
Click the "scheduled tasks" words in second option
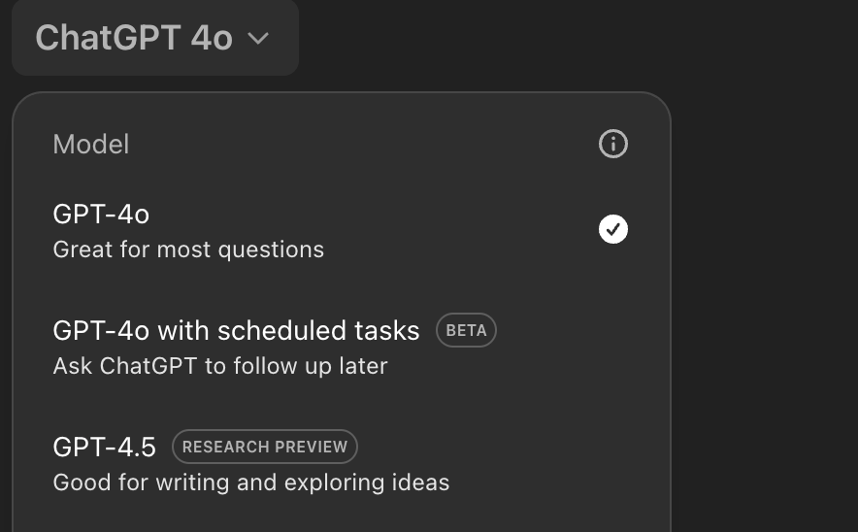(318, 331)
